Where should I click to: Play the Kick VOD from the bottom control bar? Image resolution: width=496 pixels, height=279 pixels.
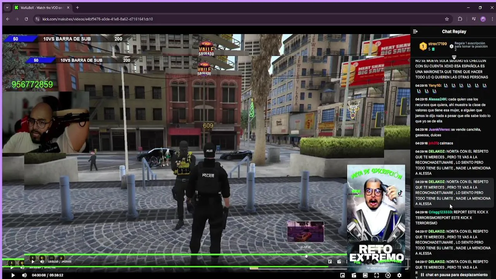[13, 275]
